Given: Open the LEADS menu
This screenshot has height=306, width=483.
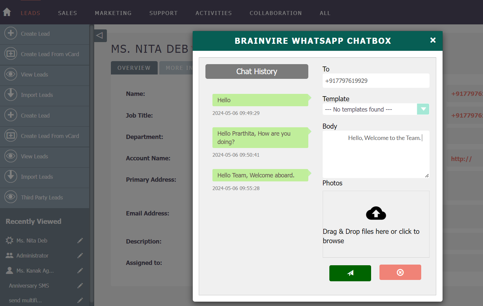Looking at the screenshot, I should click(30, 13).
